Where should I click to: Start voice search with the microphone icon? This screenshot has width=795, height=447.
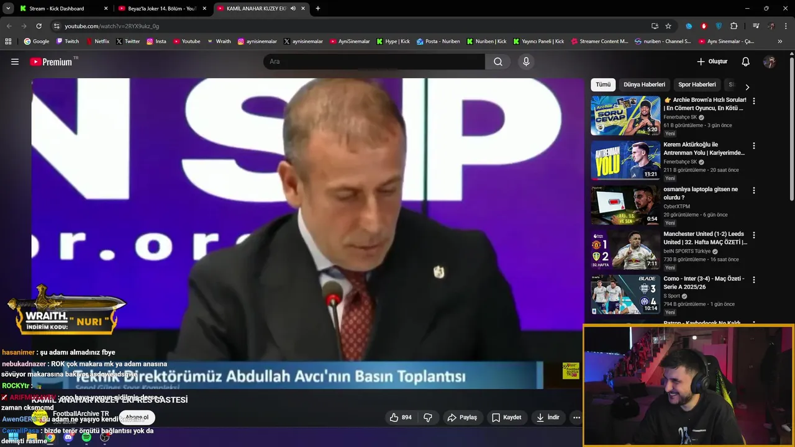click(x=526, y=61)
